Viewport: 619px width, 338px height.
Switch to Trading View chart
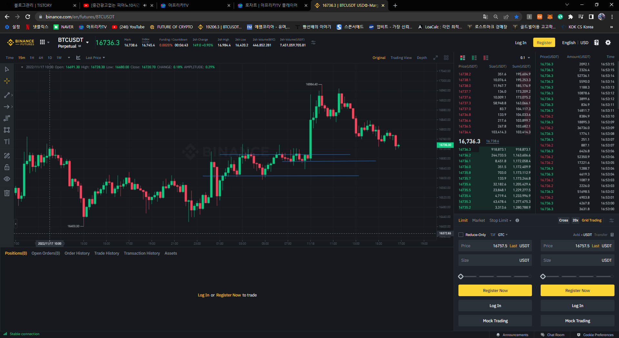(401, 58)
